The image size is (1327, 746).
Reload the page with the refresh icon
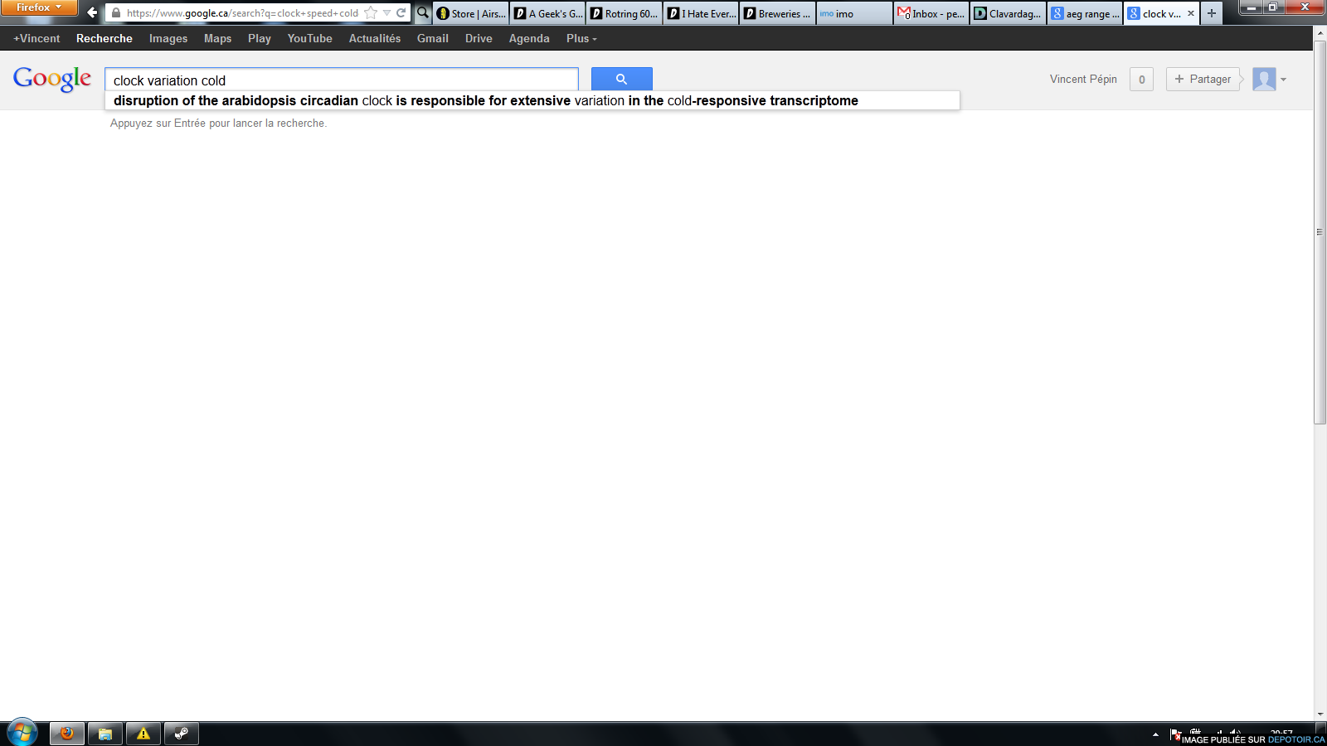401,12
